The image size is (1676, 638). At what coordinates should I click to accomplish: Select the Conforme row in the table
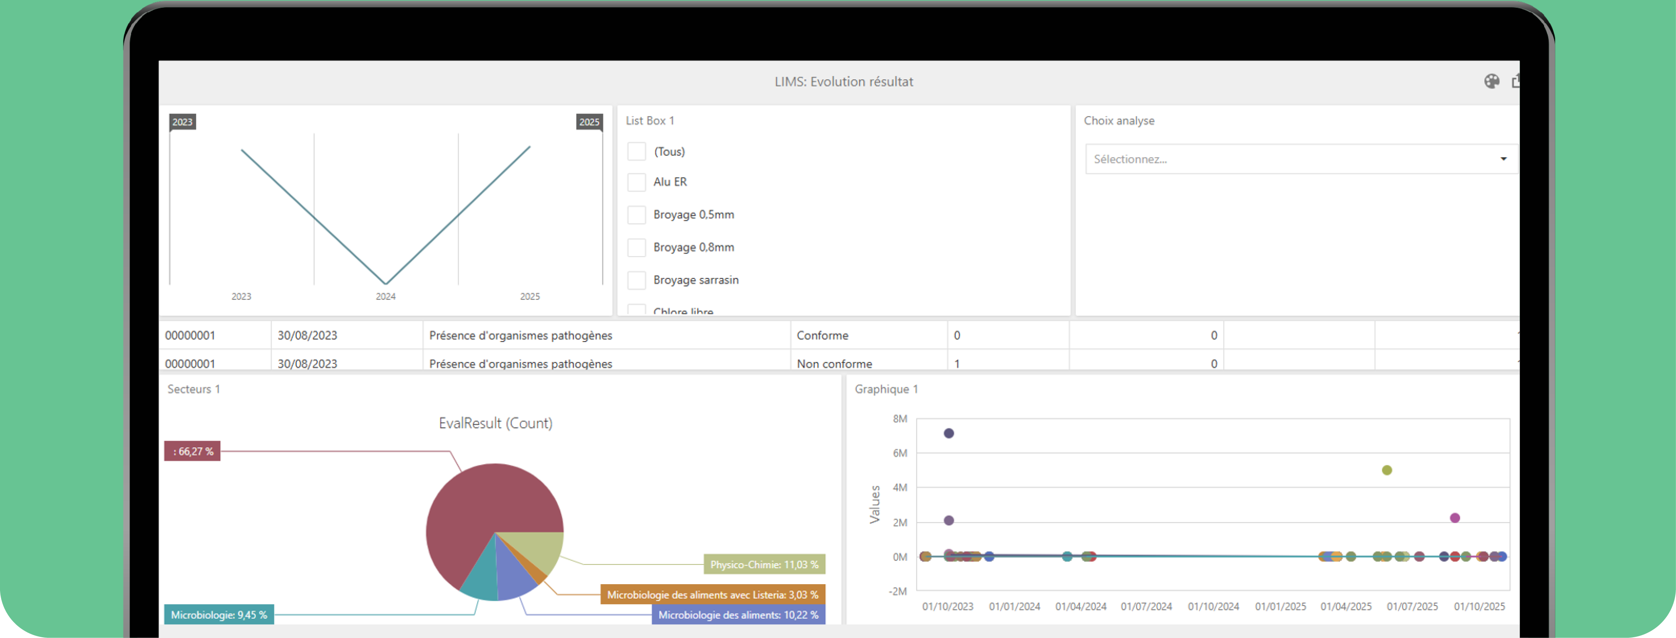tap(823, 335)
